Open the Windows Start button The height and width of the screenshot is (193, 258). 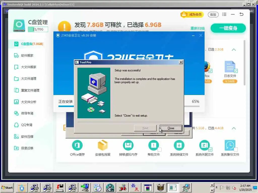point(7,187)
